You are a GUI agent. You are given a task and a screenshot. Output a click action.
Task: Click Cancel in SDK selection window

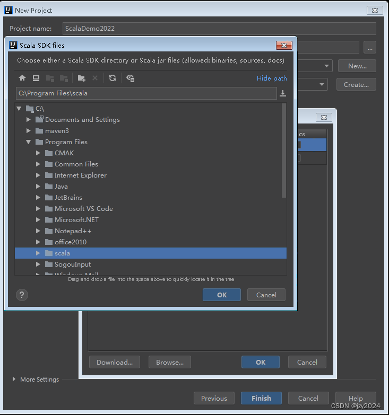click(x=307, y=362)
